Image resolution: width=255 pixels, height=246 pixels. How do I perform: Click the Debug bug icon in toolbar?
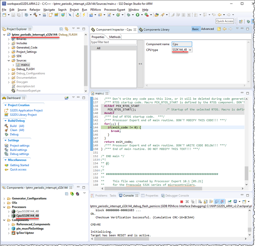pyautogui.click(x=129, y=15)
